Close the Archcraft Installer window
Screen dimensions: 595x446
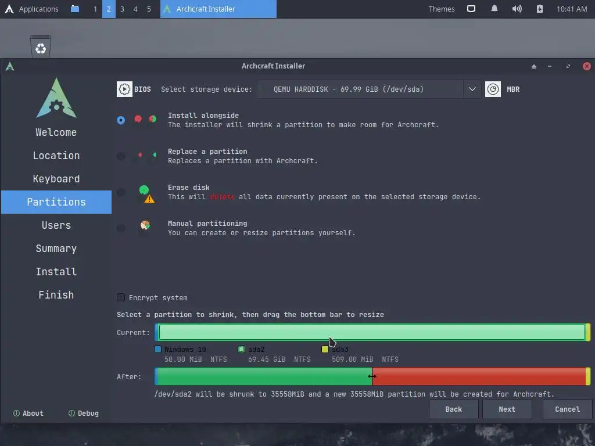(587, 66)
